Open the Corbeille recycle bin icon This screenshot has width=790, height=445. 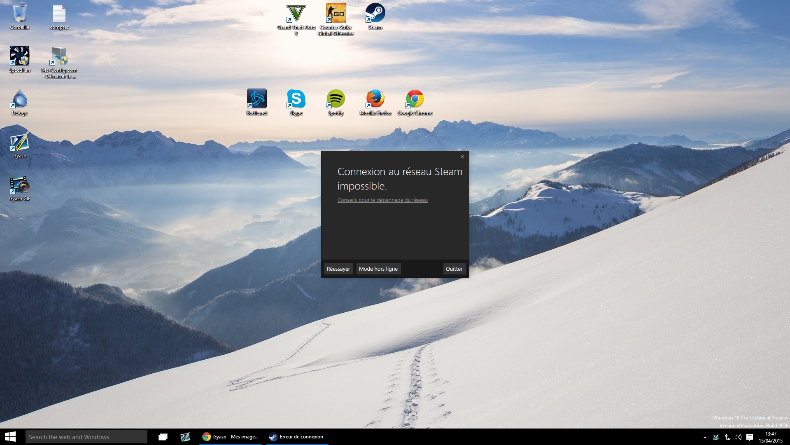click(x=19, y=16)
